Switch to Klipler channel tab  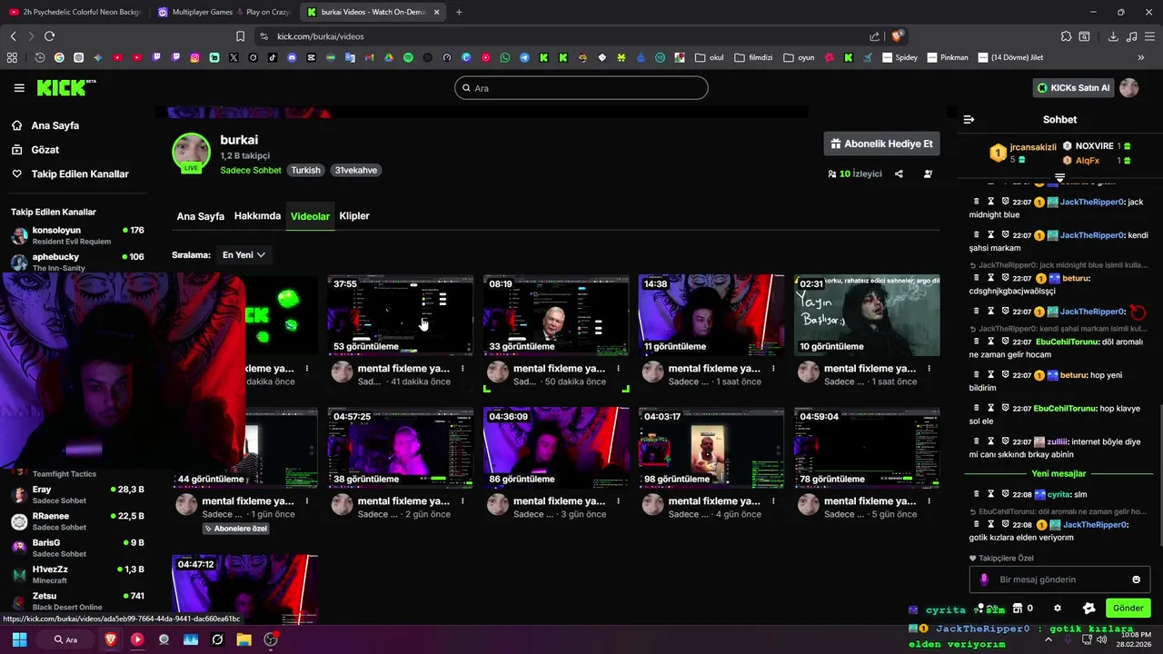click(354, 216)
